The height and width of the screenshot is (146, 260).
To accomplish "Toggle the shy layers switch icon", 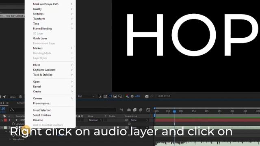I will point(129,110).
